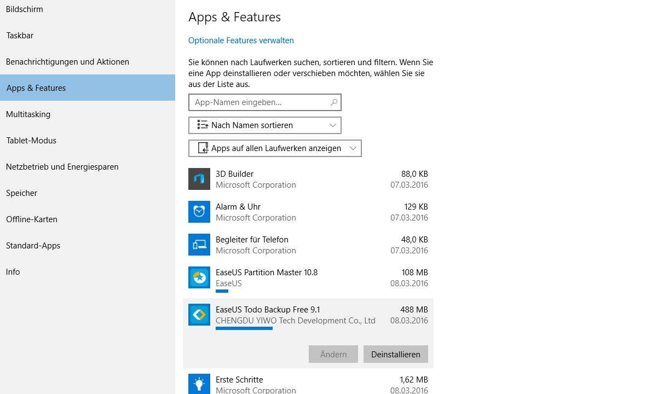Open Bildschirm settings page
657x394 pixels.
[x=88, y=9]
